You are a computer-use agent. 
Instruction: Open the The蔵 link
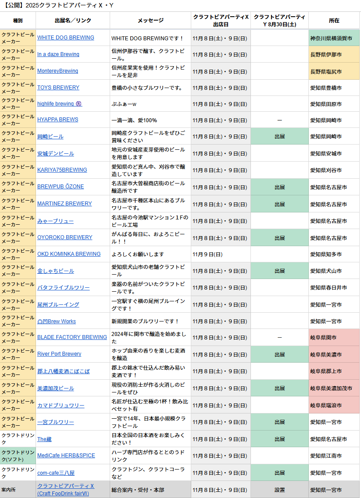pos(44,439)
